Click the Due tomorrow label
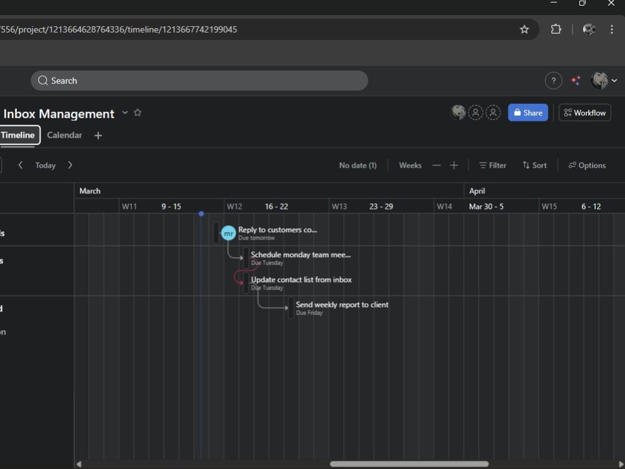This screenshot has height=469, width=625. 256,238
